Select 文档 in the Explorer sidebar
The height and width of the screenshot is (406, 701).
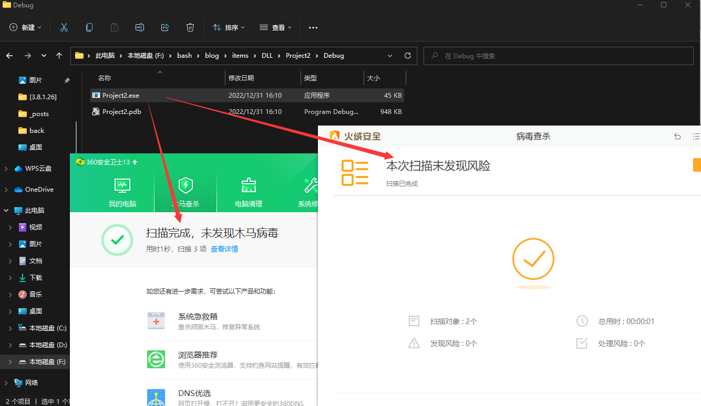point(36,261)
